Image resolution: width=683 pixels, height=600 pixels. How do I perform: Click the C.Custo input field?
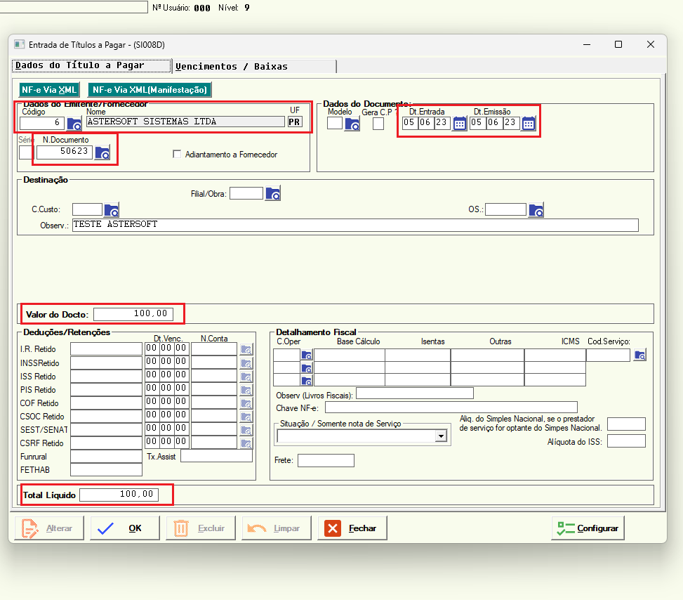[x=87, y=209]
